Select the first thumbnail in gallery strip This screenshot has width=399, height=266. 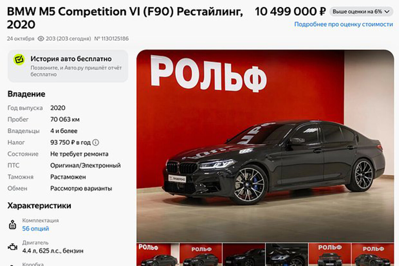pos(157,255)
